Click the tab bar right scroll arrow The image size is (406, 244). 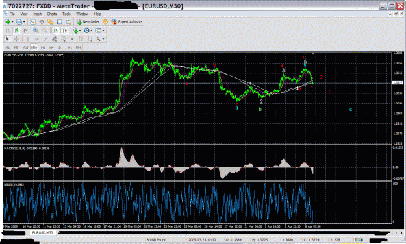click(x=401, y=233)
